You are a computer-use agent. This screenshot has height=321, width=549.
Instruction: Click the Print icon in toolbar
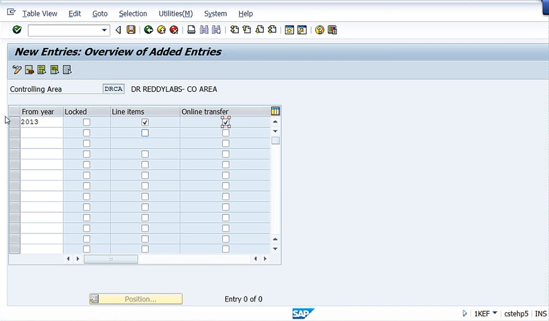coord(191,30)
